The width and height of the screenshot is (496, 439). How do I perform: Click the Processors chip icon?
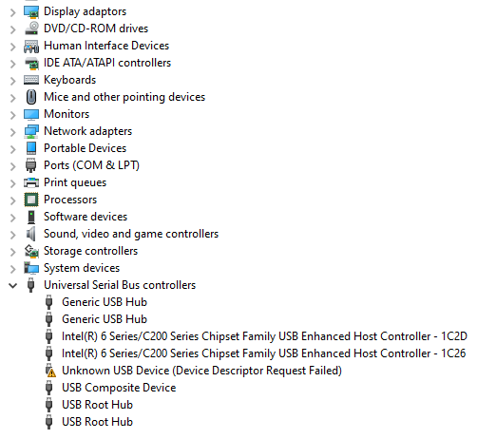[x=31, y=200]
